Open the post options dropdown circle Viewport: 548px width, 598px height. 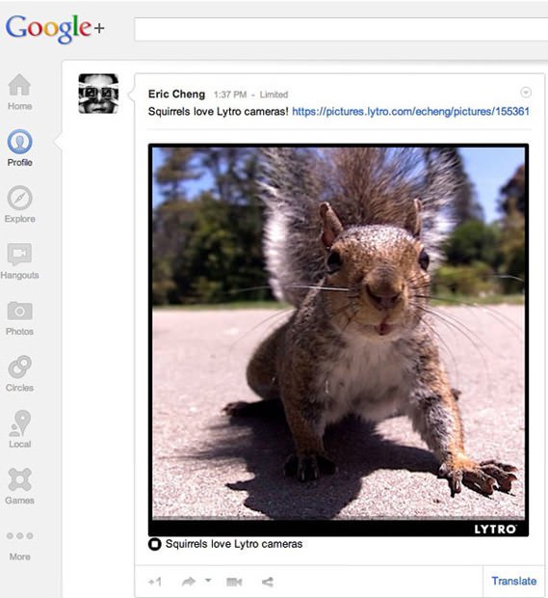tap(526, 93)
